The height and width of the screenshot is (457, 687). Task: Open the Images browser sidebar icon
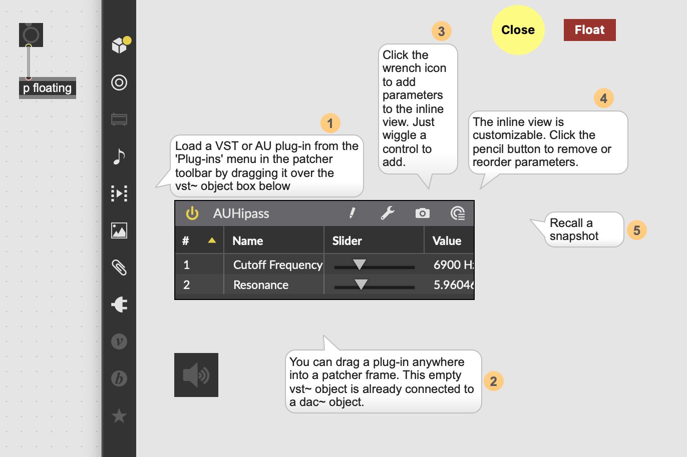point(119,230)
